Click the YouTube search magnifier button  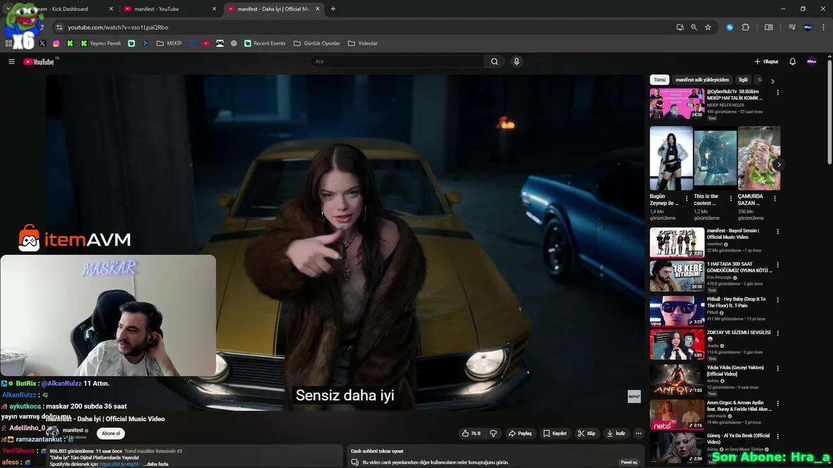(495, 62)
